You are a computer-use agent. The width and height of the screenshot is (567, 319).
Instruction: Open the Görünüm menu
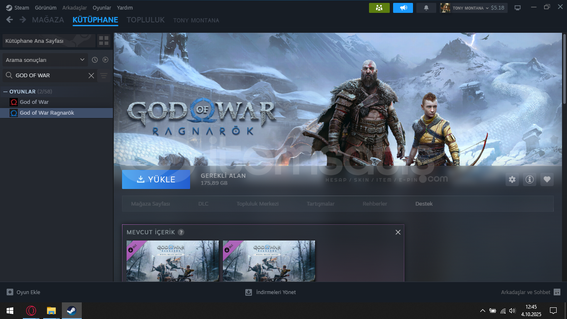pos(46,8)
